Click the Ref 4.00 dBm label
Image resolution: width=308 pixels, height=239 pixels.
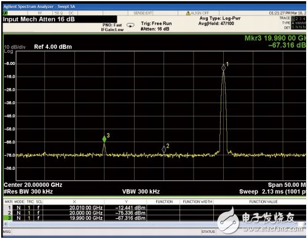[53, 47]
